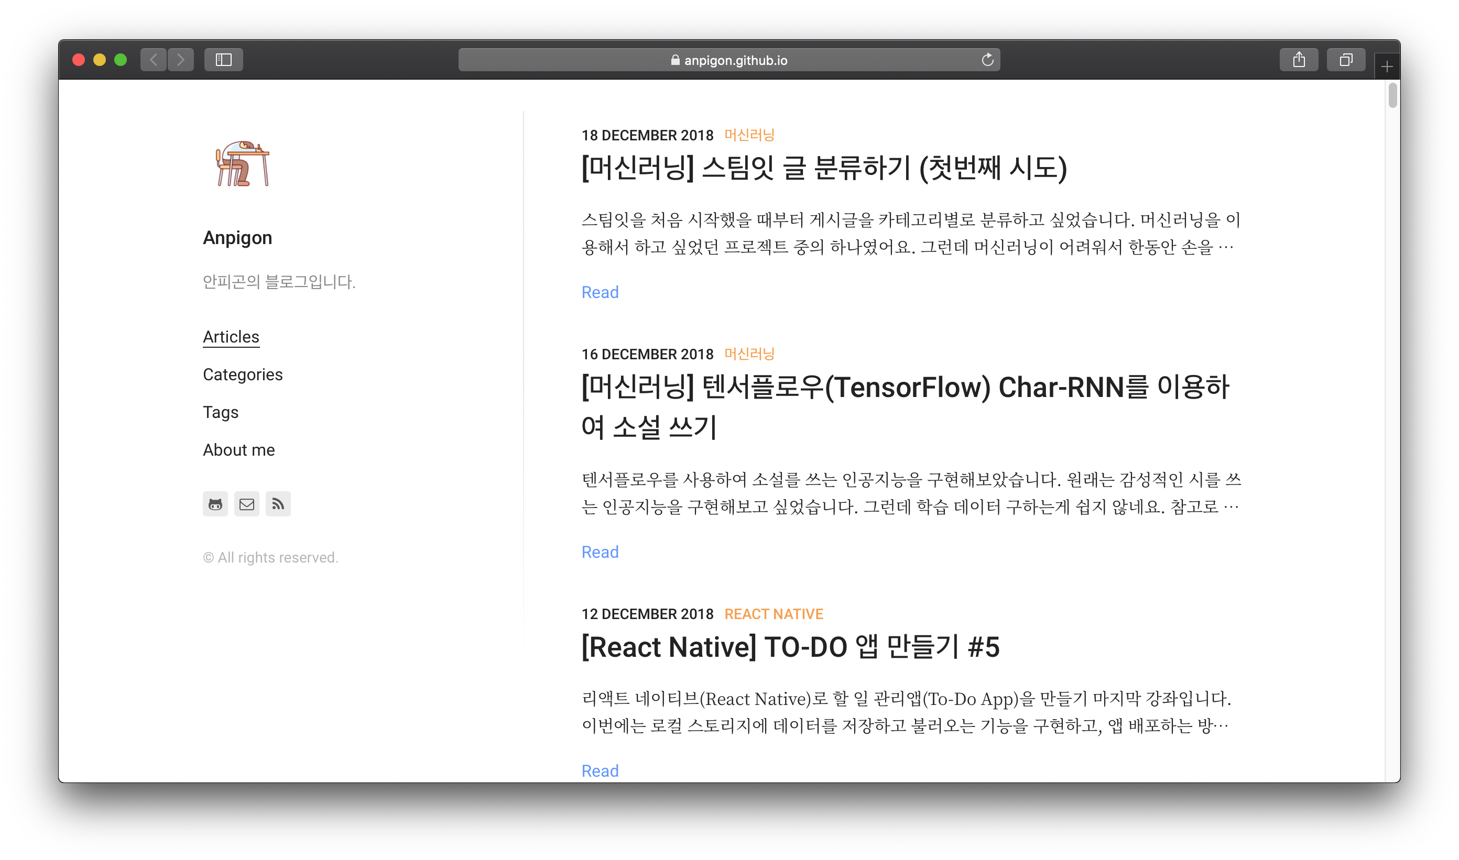This screenshot has width=1459, height=860.
Task: Reload the page using refresh icon
Action: coord(987,60)
